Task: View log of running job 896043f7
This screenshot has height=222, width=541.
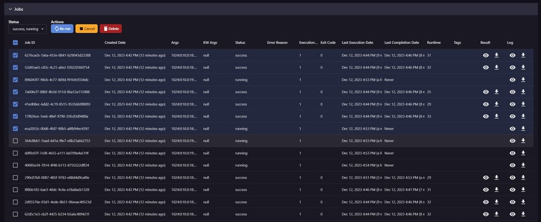Action: pos(512,80)
